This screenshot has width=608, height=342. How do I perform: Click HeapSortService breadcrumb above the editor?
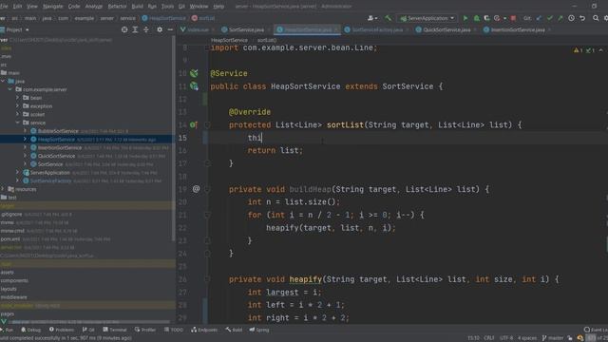click(229, 40)
